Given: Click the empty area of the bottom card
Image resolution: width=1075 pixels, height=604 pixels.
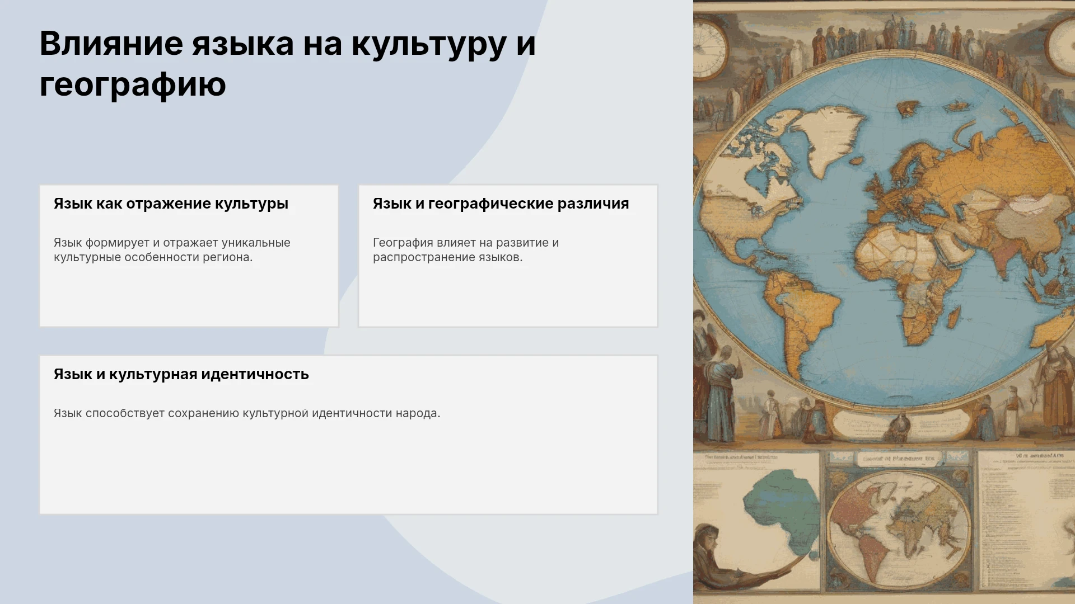Looking at the screenshot, I should pos(348,467).
